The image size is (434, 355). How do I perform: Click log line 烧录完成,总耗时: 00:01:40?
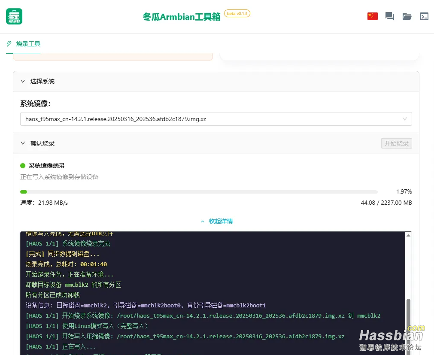tap(66, 264)
